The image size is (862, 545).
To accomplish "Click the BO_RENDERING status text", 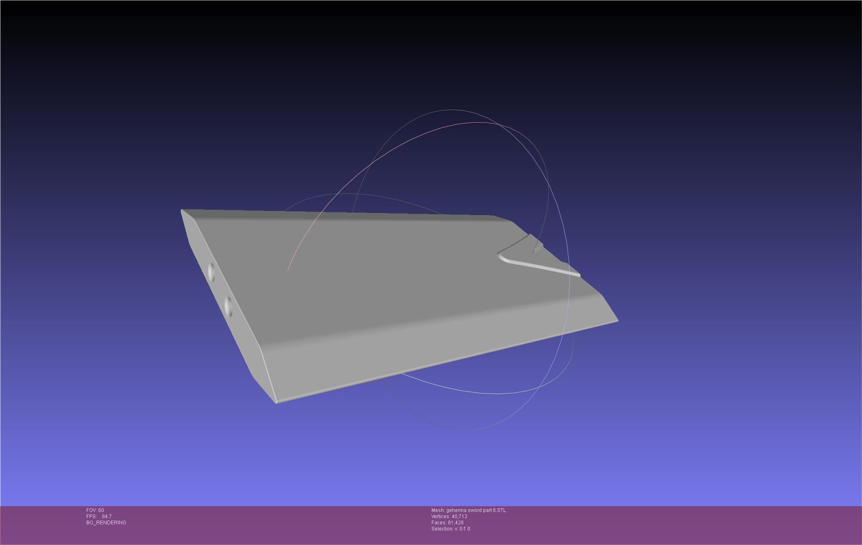I will [106, 523].
